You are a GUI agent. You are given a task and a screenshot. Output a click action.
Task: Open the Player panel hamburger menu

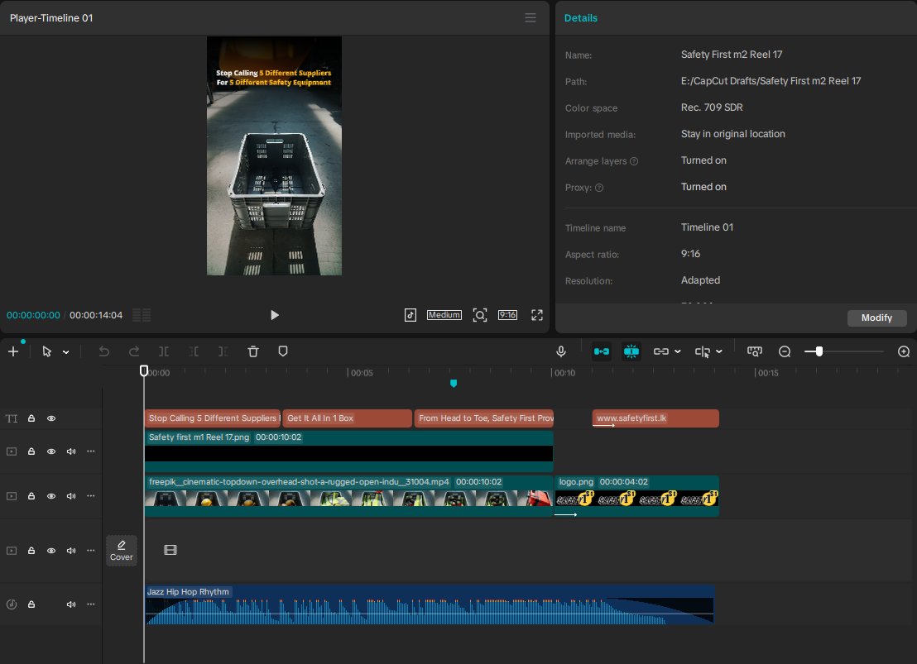(x=530, y=17)
